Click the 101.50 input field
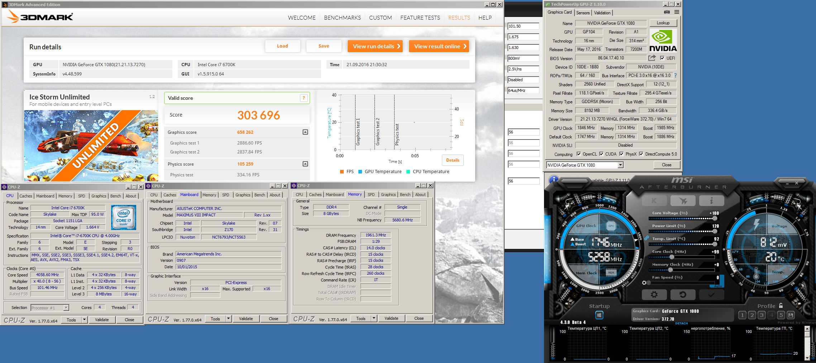Viewport: 816px width, 363px height. coord(523,26)
